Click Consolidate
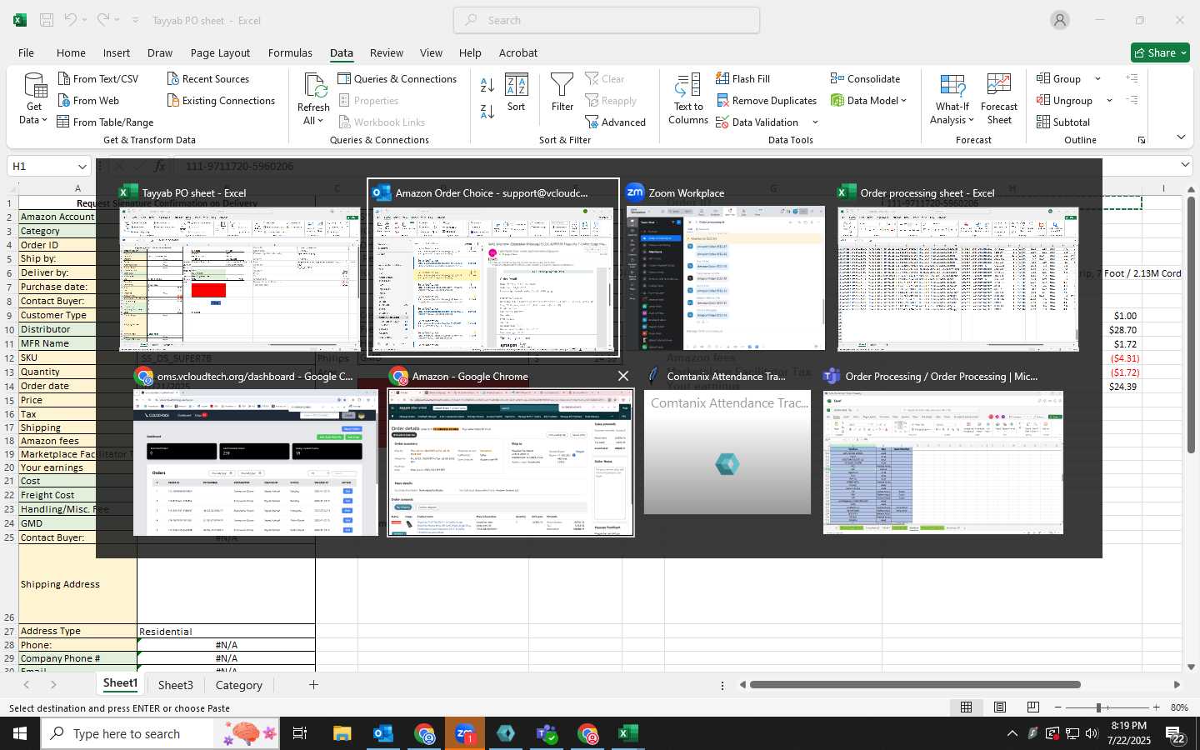This screenshot has width=1200, height=750. coord(865,79)
